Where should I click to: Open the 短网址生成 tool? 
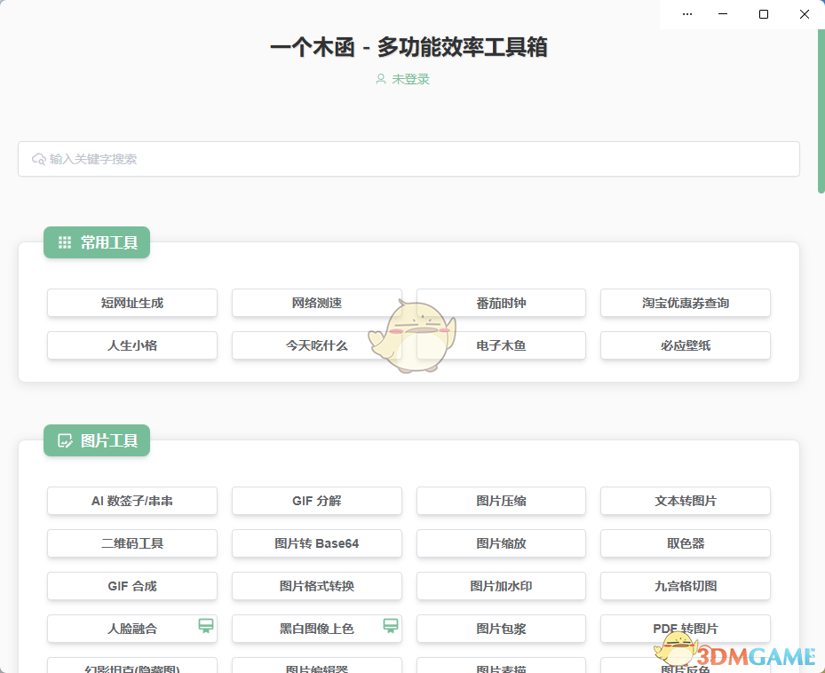131,303
